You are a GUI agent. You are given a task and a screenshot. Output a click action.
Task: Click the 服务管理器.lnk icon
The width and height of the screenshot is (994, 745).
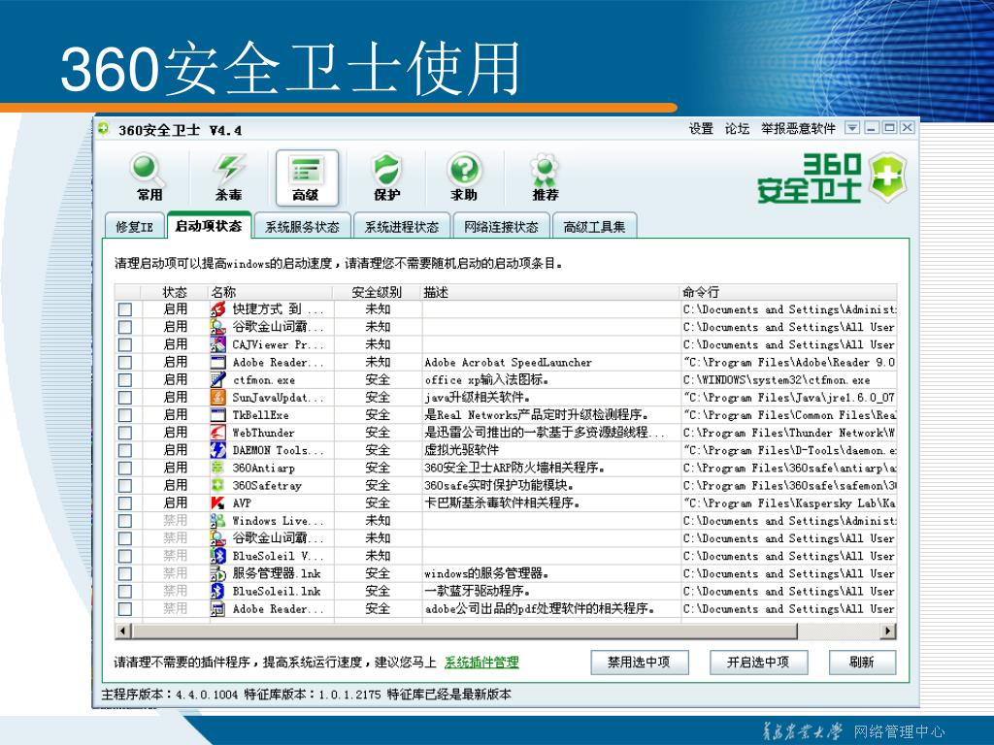click(217, 573)
